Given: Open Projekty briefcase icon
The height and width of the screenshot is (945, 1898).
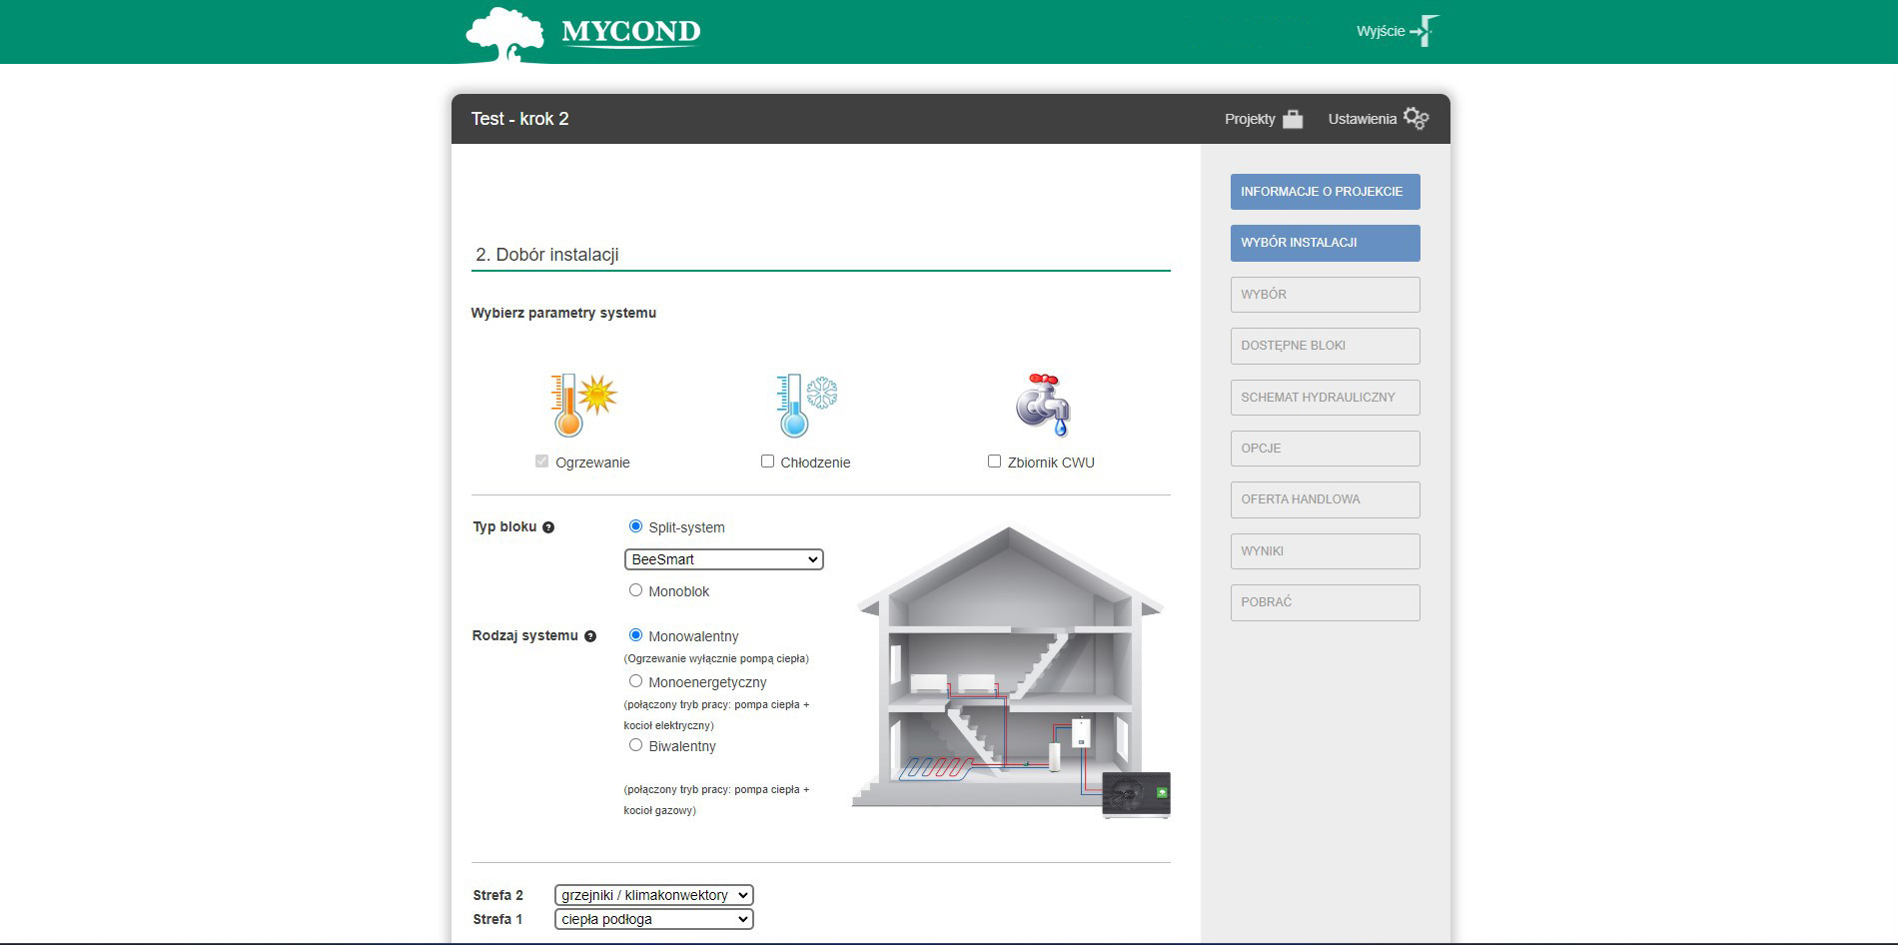Looking at the screenshot, I should pos(1293,119).
